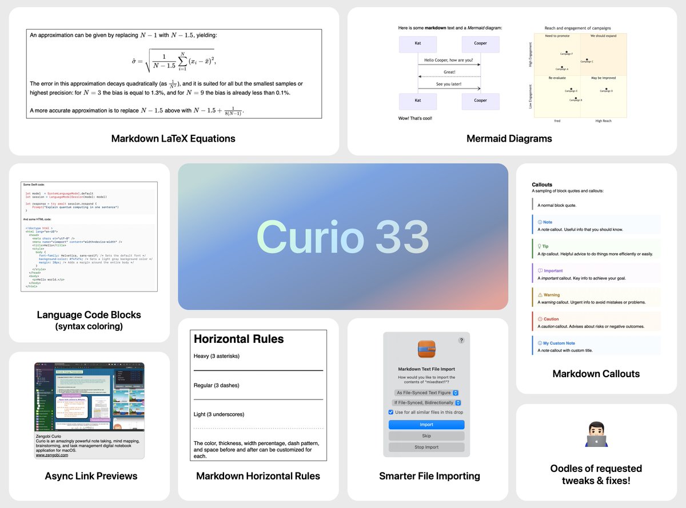Open If File-Synced, Bidirectionally dropdown
Image resolution: width=686 pixels, height=508 pixels.
click(x=426, y=403)
